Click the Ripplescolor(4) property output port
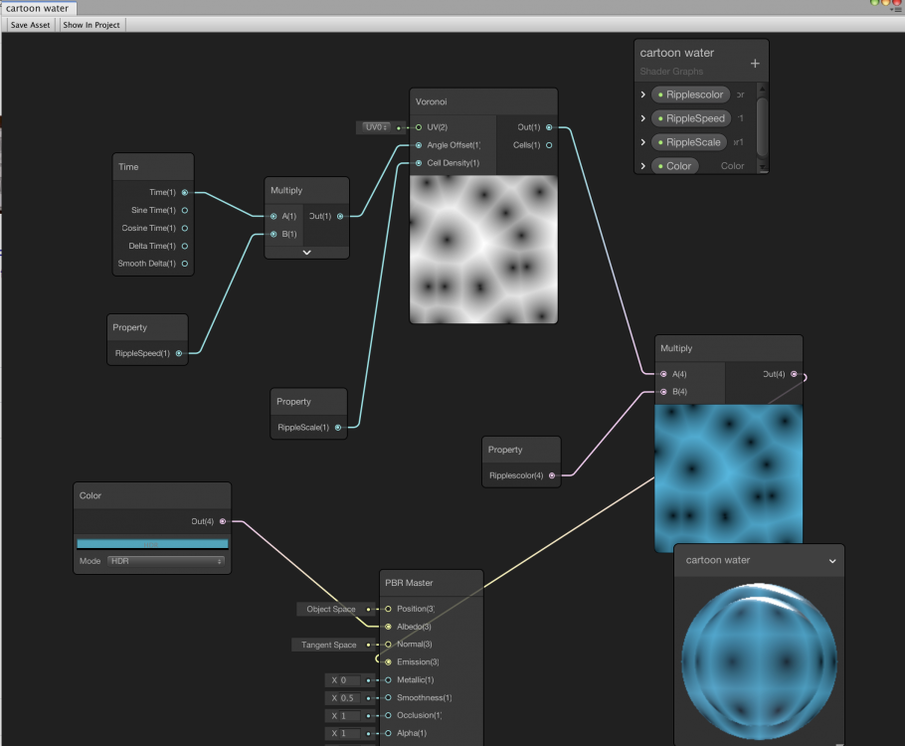Screen dimensions: 905x746 click(x=552, y=475)
